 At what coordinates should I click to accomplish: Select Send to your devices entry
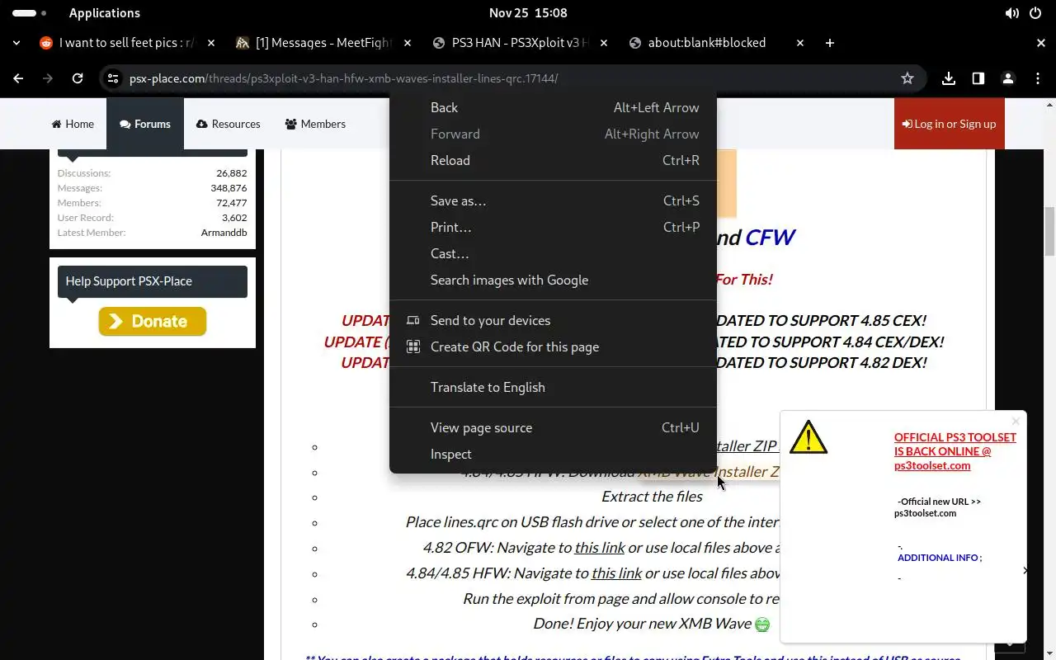click(553, 320)
